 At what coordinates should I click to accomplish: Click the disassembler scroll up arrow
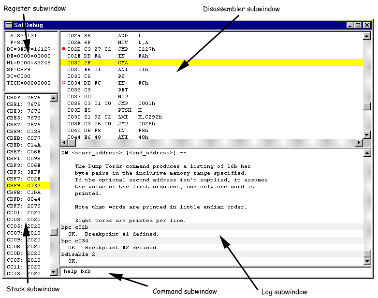point(367,36)
